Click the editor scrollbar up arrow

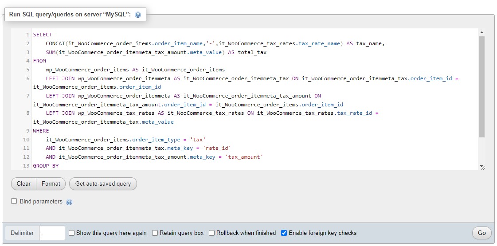[x=482, y=32]
